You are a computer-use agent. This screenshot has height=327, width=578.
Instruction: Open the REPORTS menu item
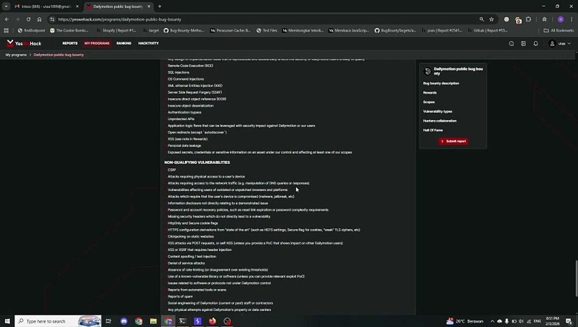[70, 43]
